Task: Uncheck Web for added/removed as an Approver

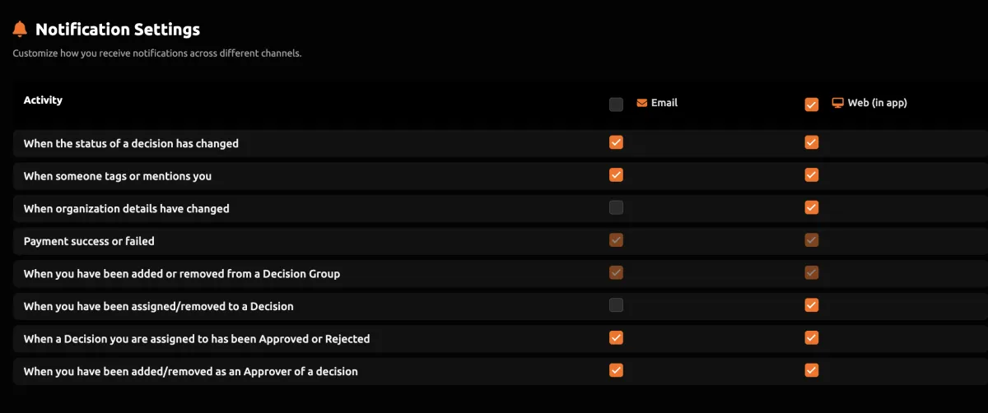Action: point(812,370)
